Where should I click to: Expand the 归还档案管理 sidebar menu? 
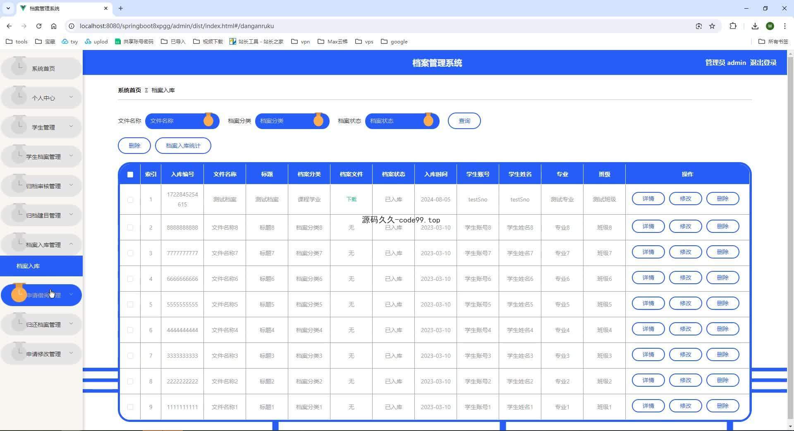41,324
